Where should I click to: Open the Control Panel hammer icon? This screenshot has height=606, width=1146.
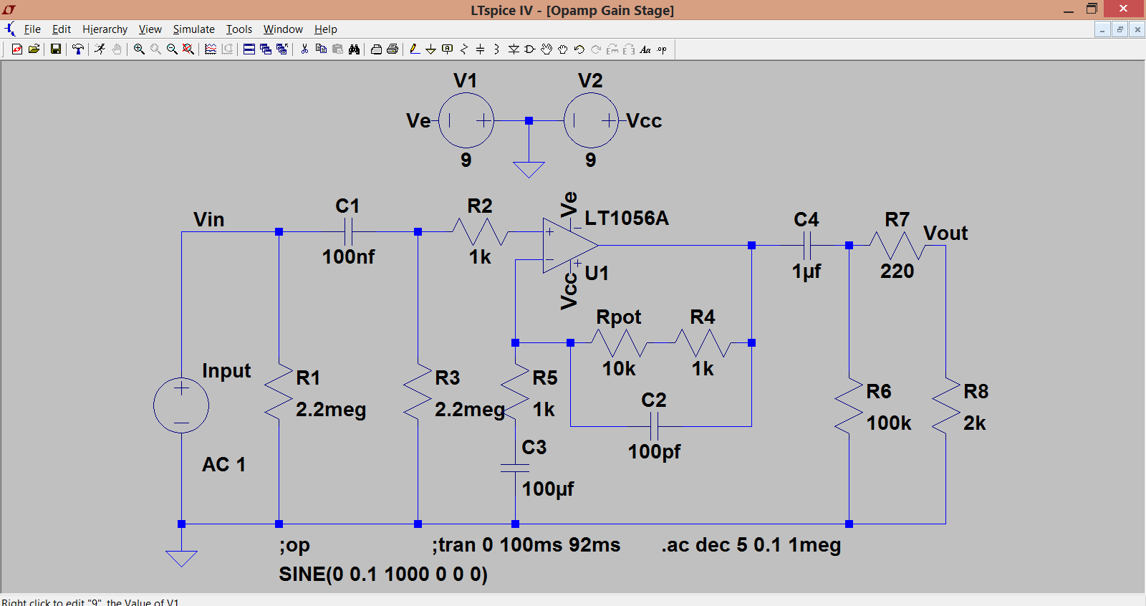(78, 49)
